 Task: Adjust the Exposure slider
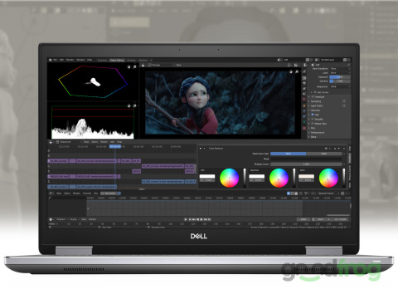pyautogui.click(x=340, y=77)
